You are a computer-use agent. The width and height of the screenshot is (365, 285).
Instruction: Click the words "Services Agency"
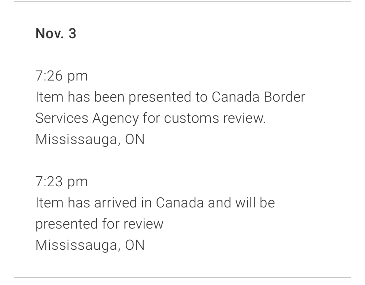tap(87, 118)
